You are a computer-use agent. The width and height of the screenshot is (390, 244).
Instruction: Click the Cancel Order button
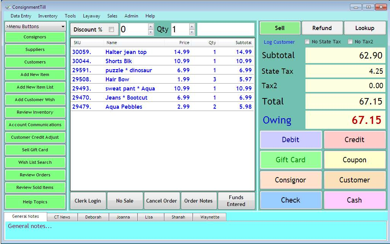(161, 201)
